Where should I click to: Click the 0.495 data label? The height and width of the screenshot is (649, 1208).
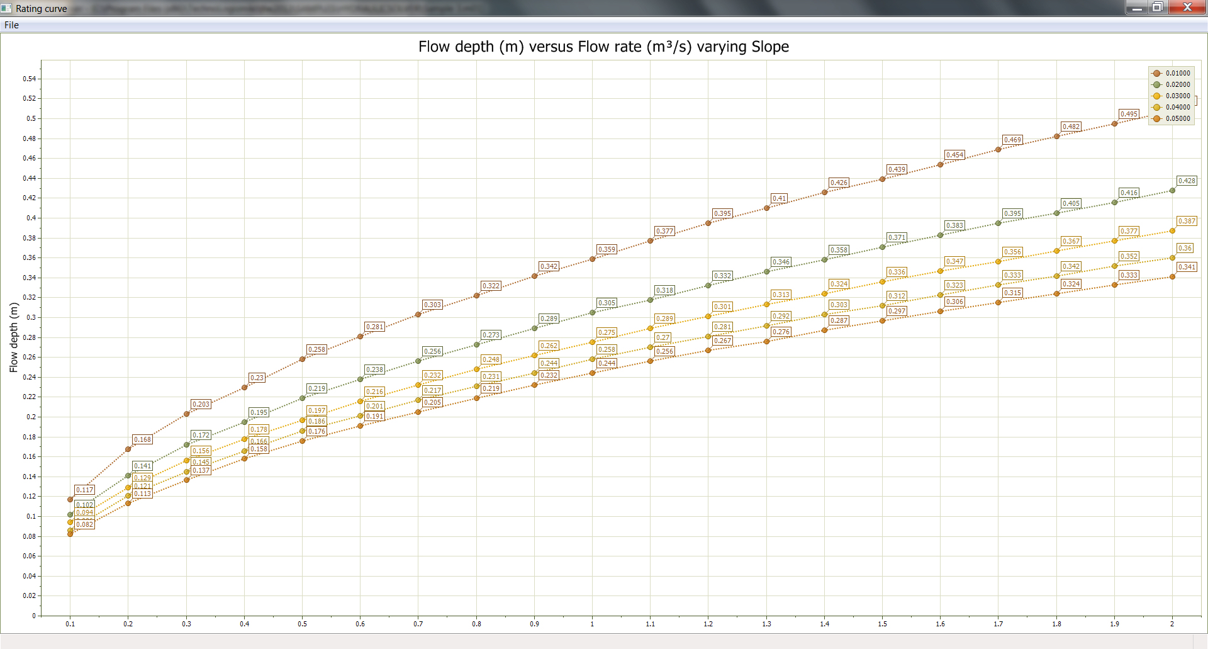coord(1129,114)
